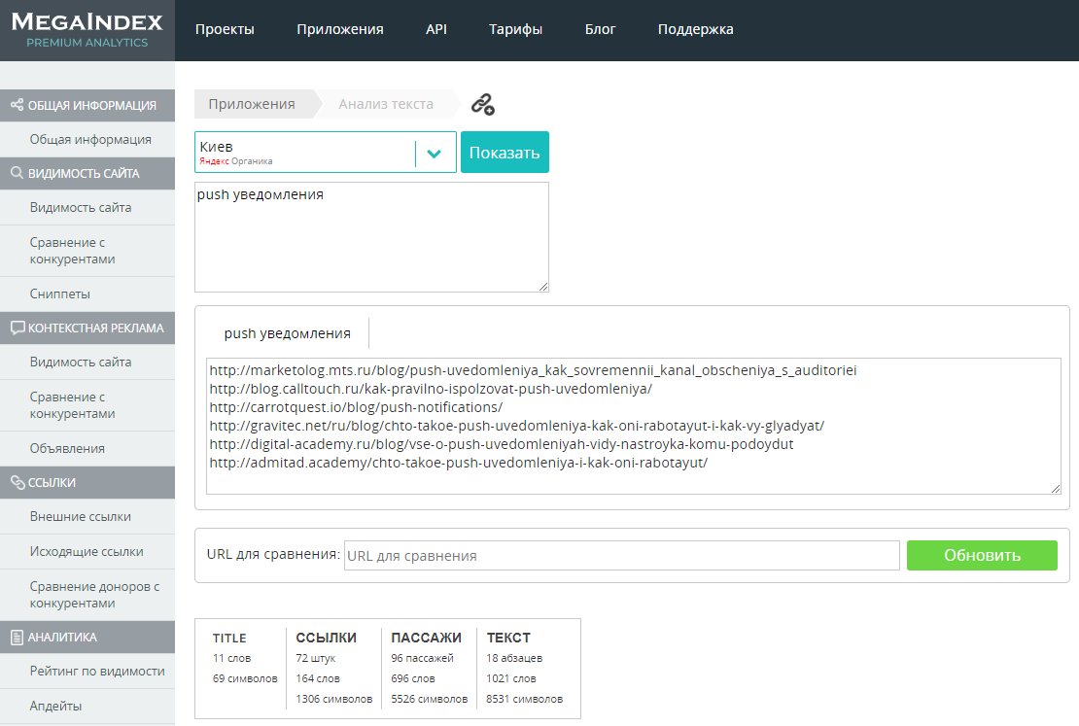This screenshot has height=726, width=1079.
Task: Click the magnifier icon in Видимость сайта header
Action: (x=17, y=174)
